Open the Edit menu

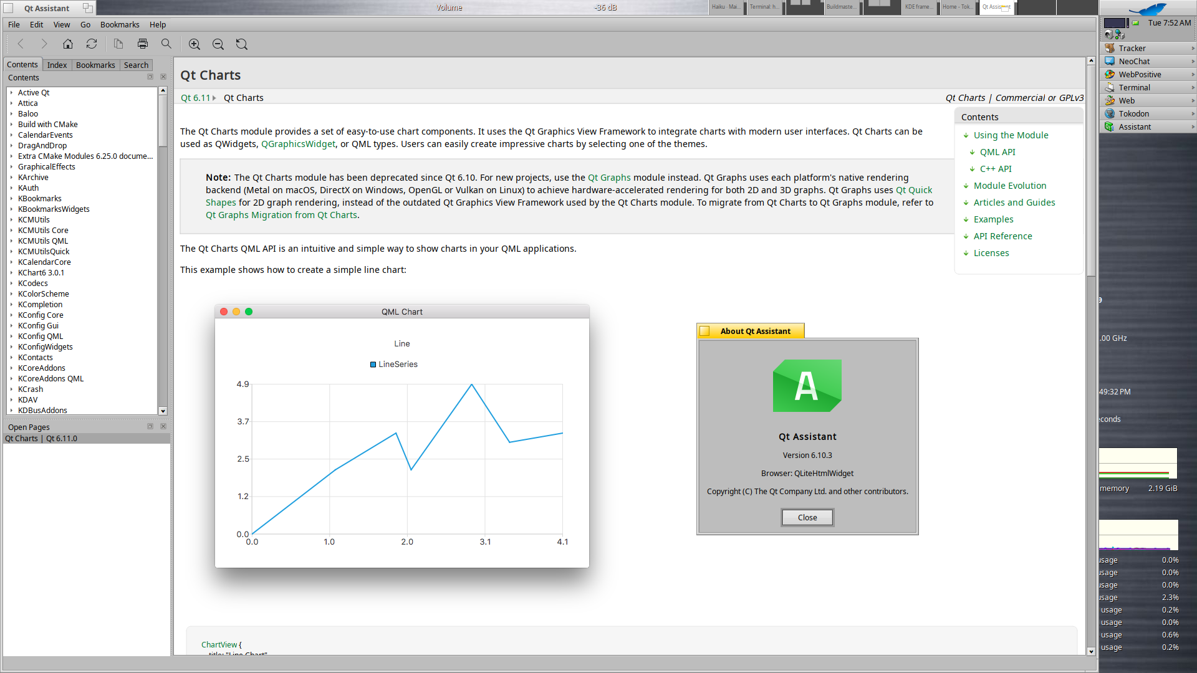[x=37, y=25]
